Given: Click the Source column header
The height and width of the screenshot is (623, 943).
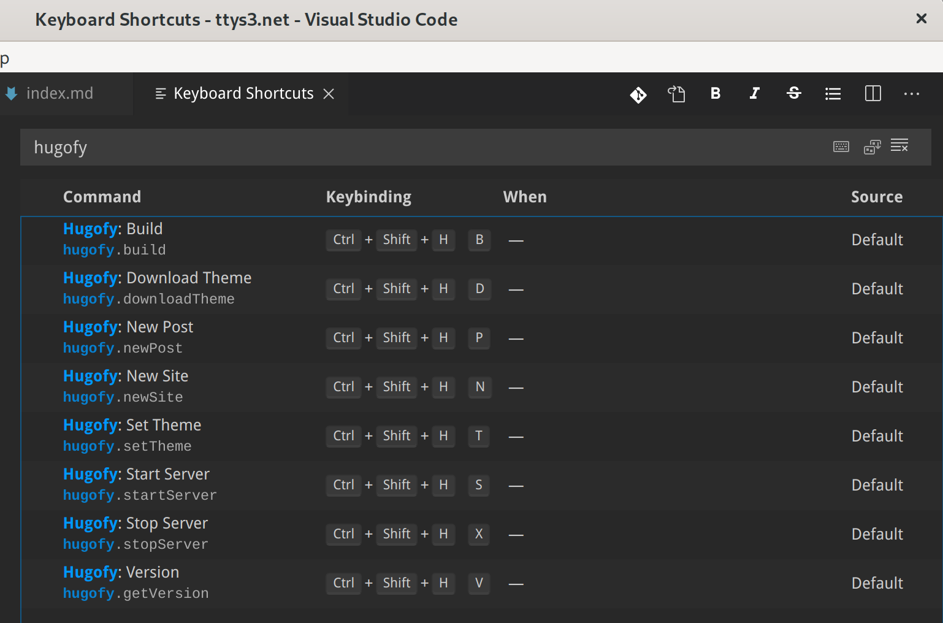Looking at the screenshot, I should click(x=877, y=197).
